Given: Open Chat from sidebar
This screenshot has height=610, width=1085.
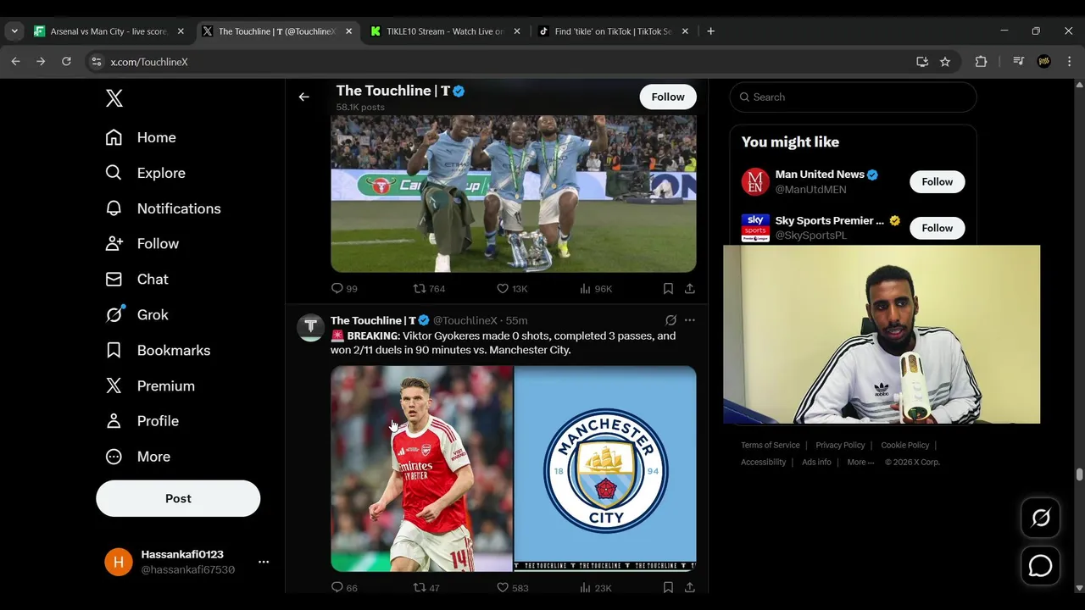Looking at the screenshot, I should pyautogui.click(x=136, y=279).
